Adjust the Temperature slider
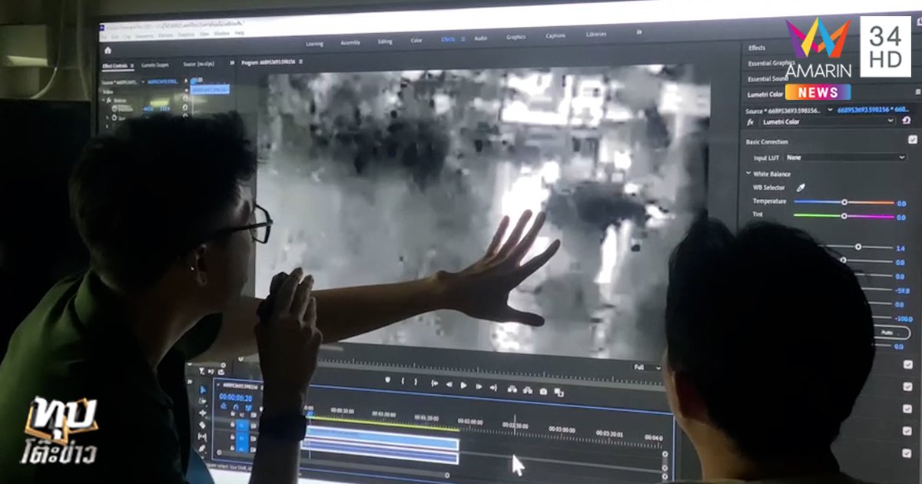Viewport: 922px width, 484px height. (x=844, y=202)
